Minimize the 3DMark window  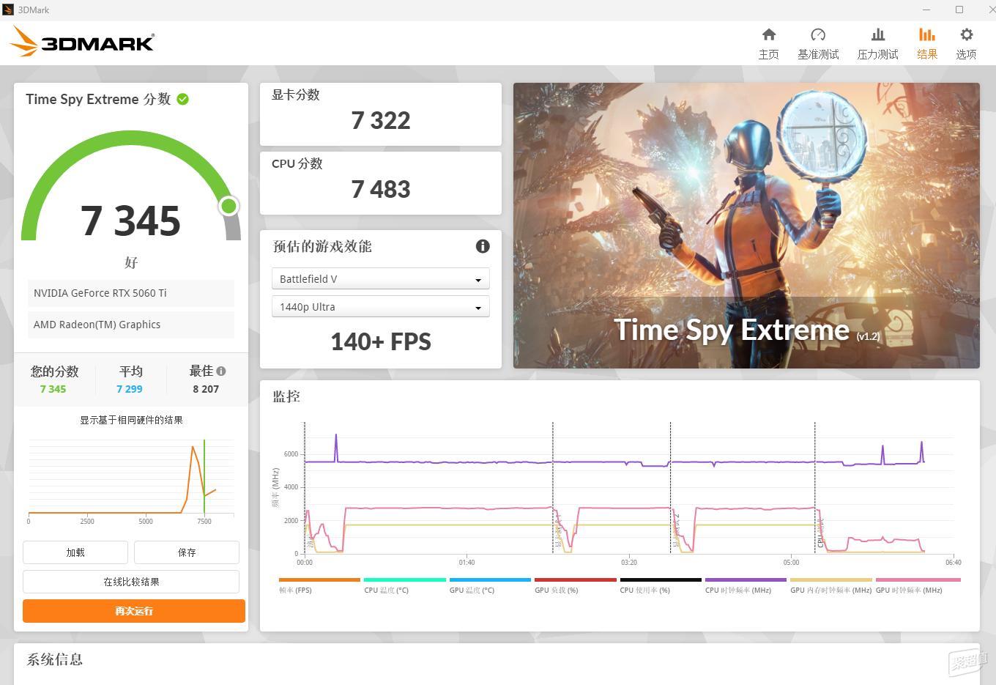pos(926,10)
